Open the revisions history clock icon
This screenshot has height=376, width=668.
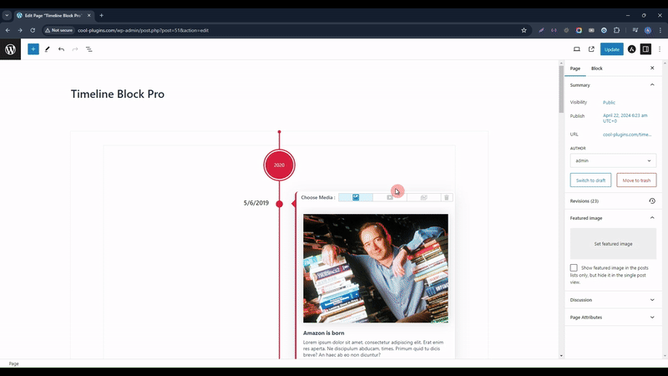652,201
